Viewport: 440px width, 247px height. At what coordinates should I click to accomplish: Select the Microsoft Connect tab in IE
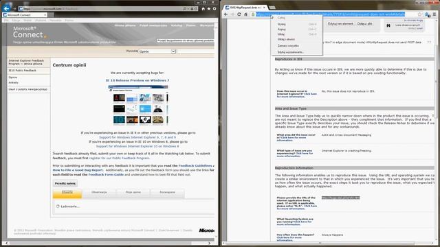pyautogui.click(x=25, y=15)
